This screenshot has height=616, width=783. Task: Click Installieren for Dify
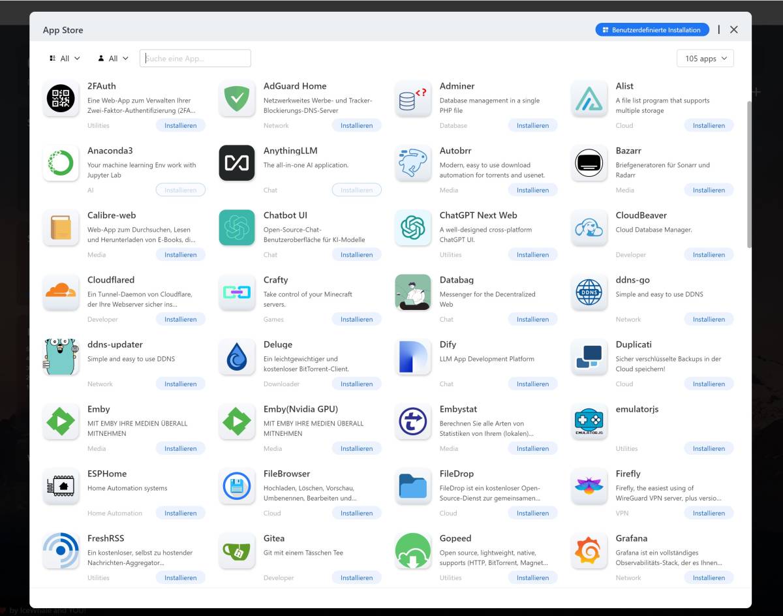pyautogui.click(x=533, y=384)
